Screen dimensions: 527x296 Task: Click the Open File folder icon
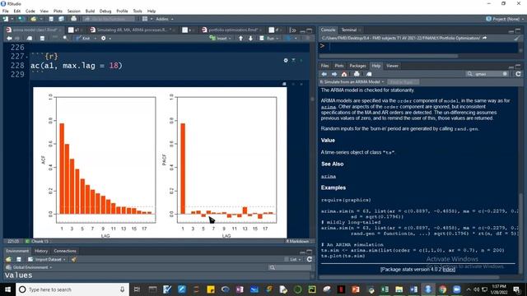click(x=34, y=19)
